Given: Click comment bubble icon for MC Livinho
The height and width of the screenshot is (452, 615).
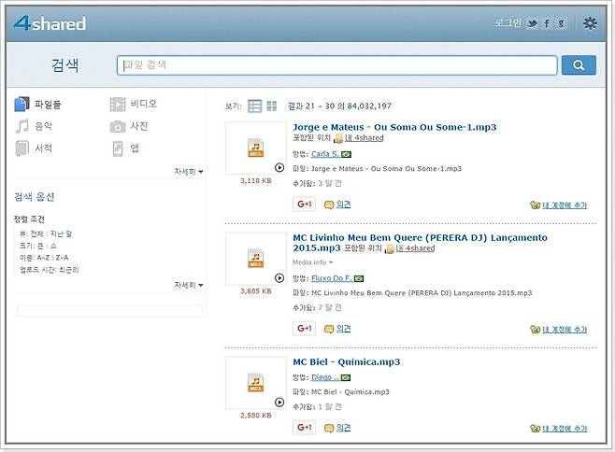Looking at the screenshot, I should 329,329.
